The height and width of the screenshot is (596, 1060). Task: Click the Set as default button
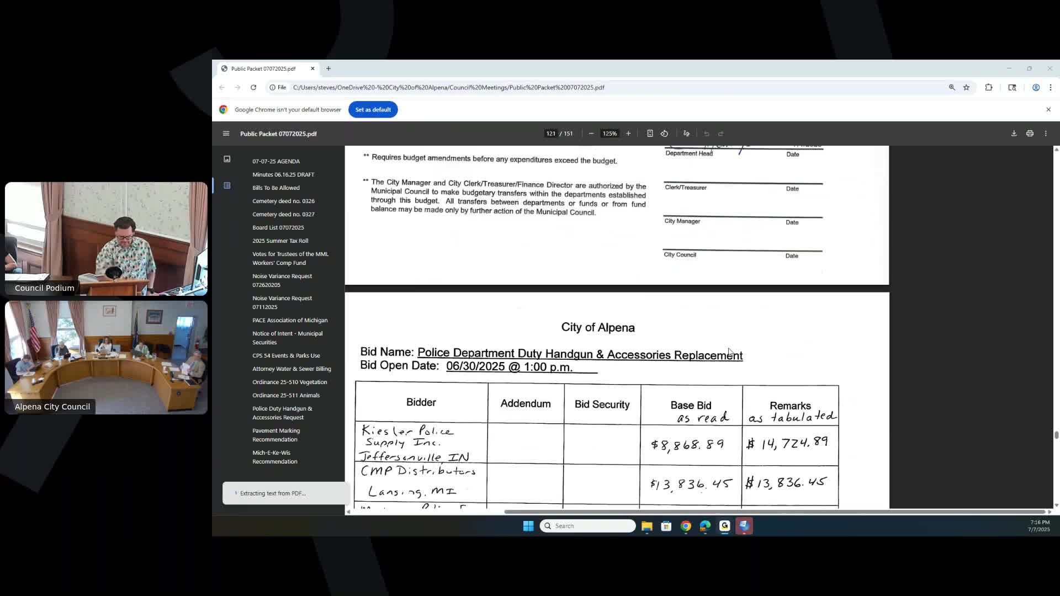pos(373,109)
